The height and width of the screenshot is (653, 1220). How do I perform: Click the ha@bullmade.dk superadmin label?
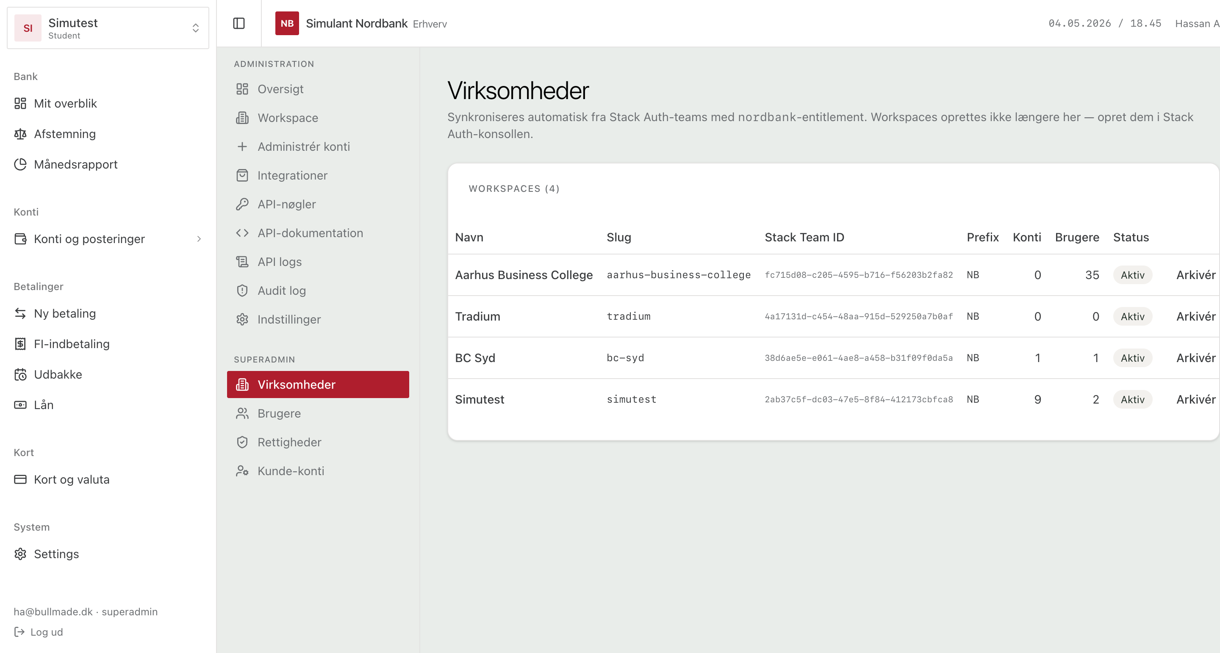tap(86, 612)
